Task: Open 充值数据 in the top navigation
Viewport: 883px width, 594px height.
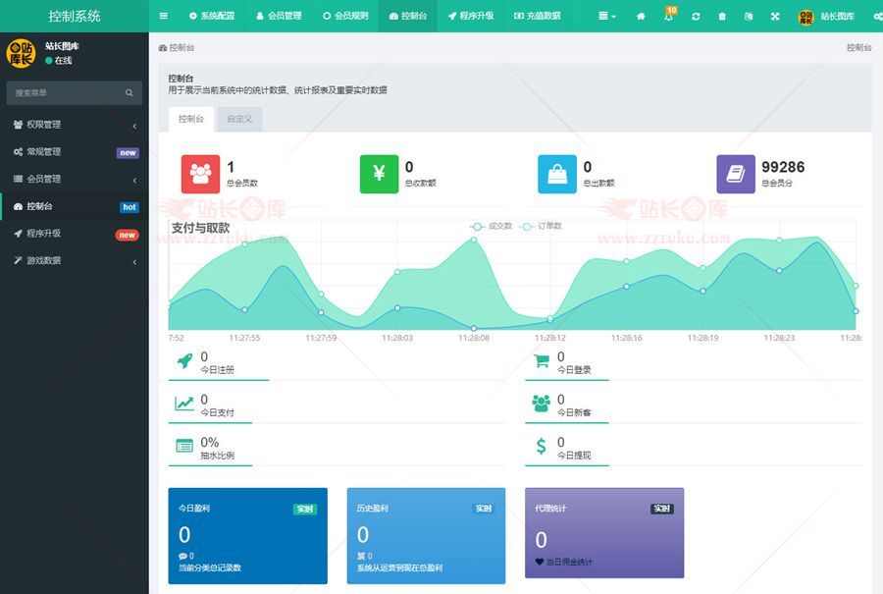Action: click(537, 17)
